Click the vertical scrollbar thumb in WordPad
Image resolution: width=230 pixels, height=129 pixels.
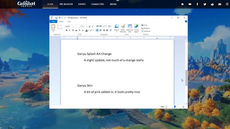pos(186,78)
